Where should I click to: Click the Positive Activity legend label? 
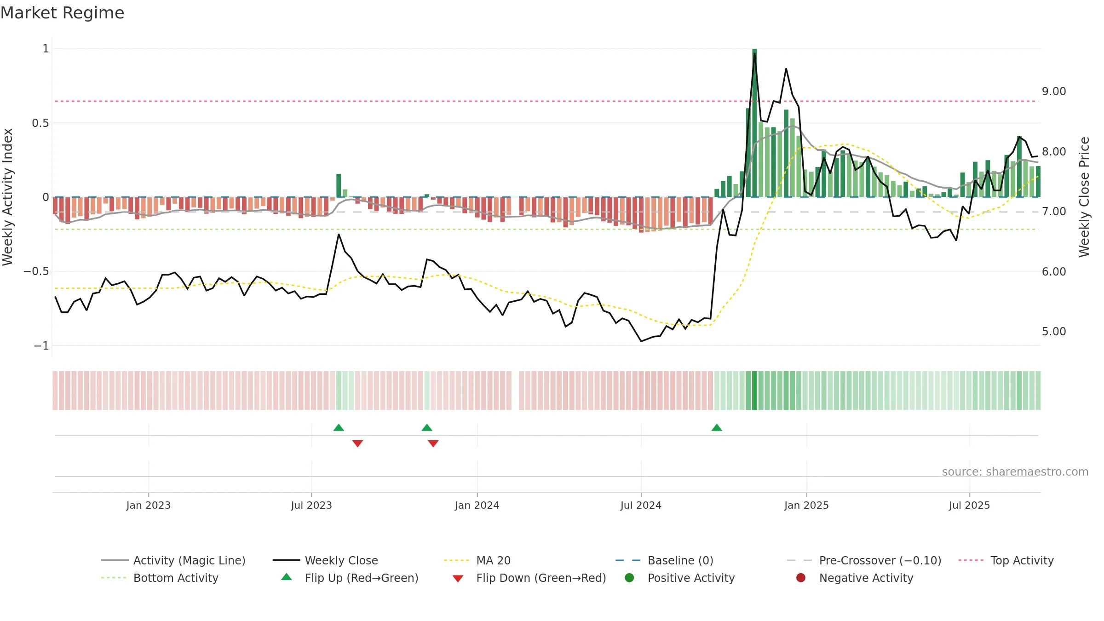[691, 578]
